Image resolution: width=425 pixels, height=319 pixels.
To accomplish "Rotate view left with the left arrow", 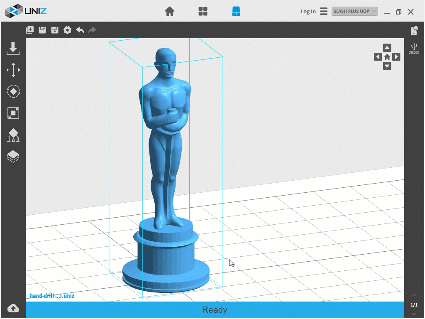I will tap(378, 57).
